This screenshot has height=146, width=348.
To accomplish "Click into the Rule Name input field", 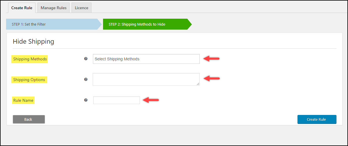I will click(116, 100).
